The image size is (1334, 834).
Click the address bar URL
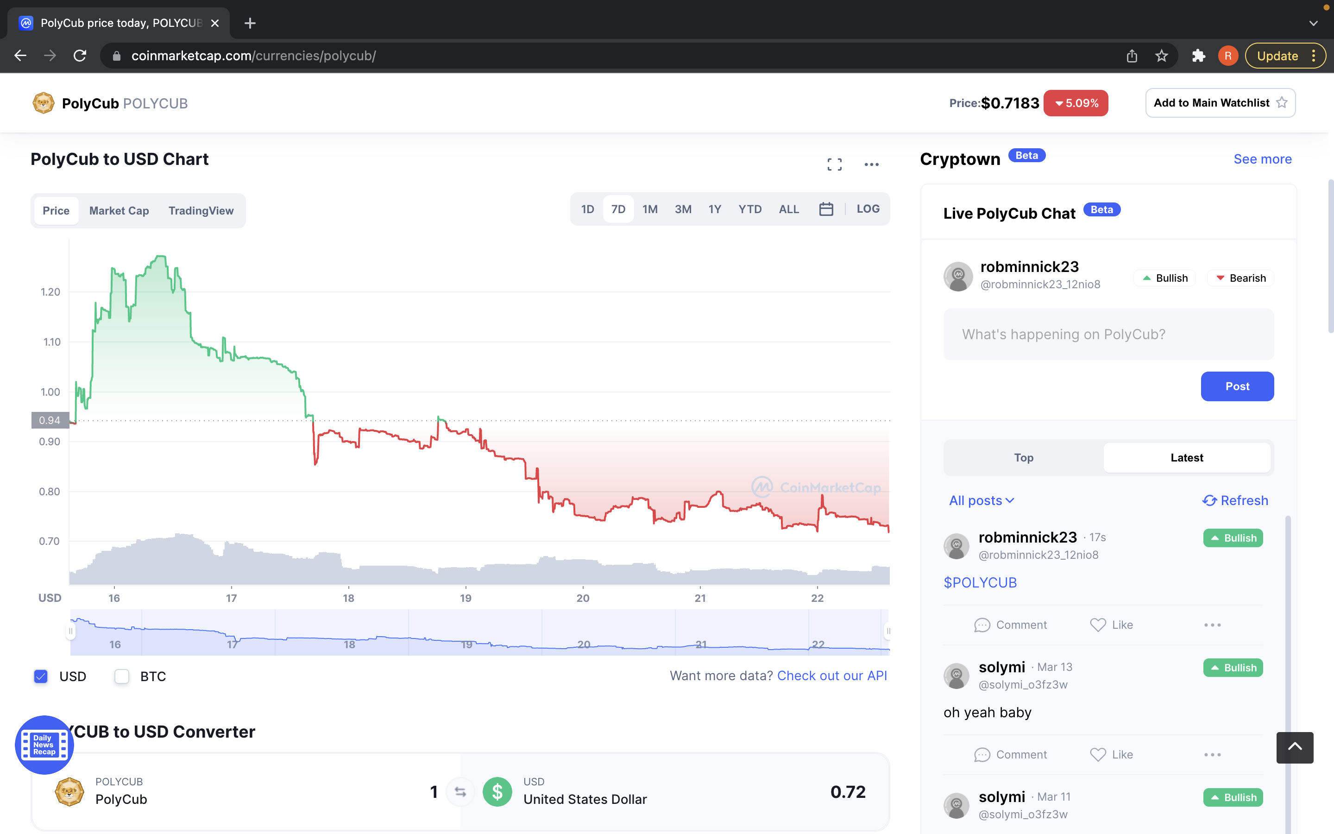[x=253, y=56]
